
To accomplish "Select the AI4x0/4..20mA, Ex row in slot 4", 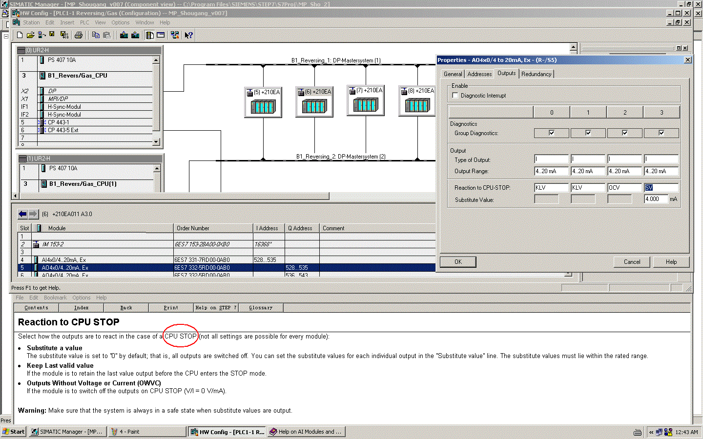I will 227,260.
